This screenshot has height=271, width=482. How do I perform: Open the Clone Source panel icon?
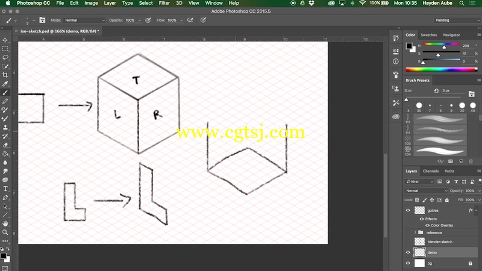pos(396,89)
